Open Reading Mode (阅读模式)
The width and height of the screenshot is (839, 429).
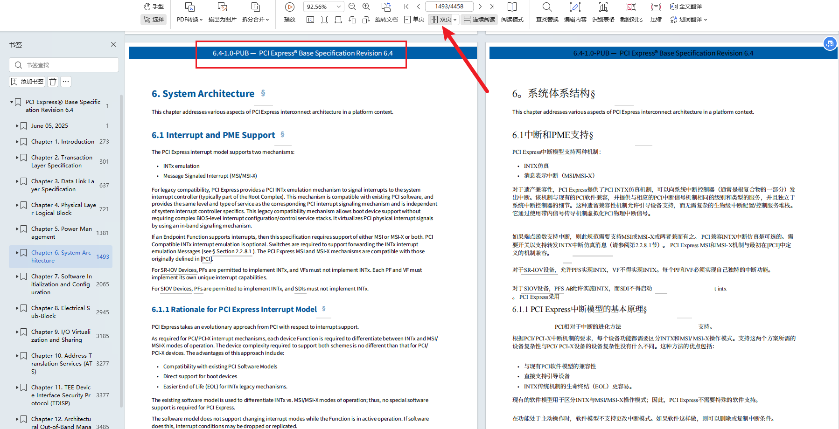512,13
